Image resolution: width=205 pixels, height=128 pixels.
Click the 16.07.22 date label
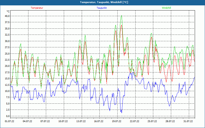pyautogui.click(x=99, y=121)
